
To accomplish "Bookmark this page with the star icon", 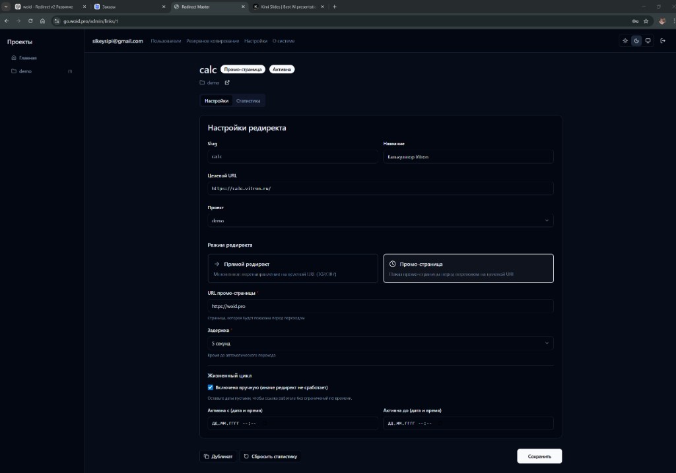I will [646, 20].
